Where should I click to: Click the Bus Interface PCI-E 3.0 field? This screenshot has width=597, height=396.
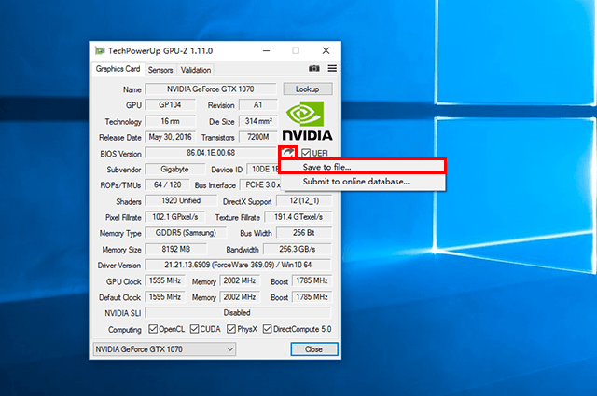[260, 184]
